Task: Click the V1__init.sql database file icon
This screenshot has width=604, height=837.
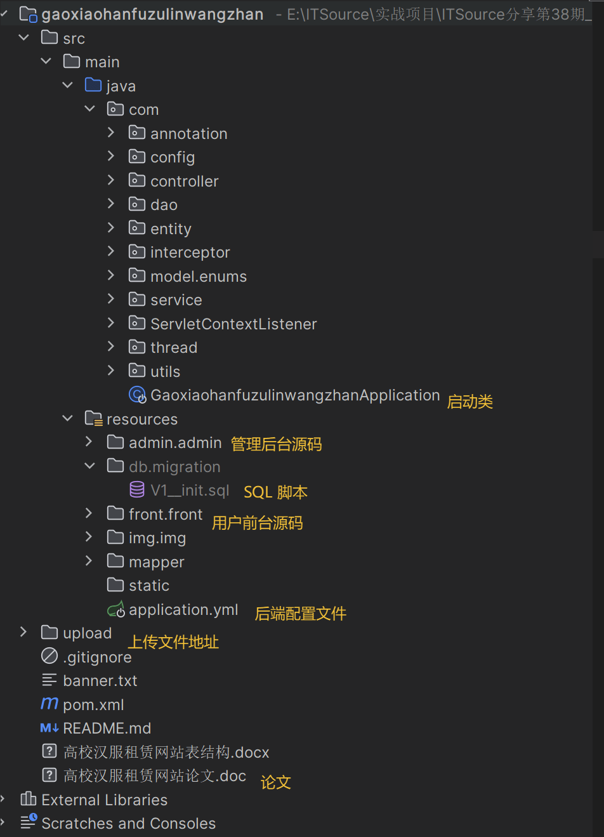Action: pos(137,490)
